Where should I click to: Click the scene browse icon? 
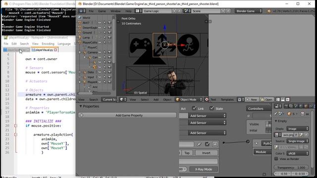coord(187,11)
